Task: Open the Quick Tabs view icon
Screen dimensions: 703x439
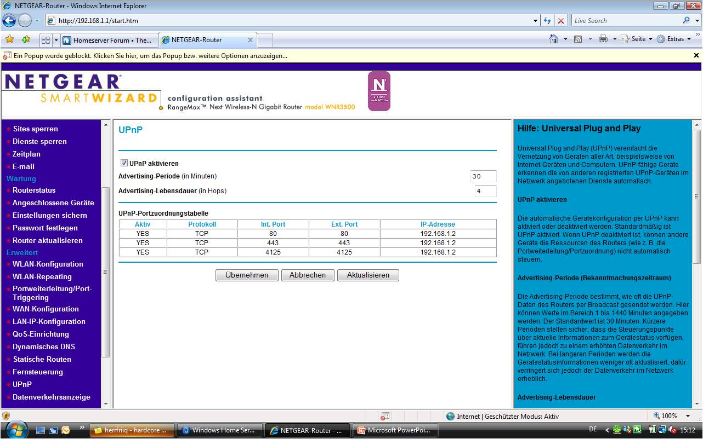Action: pos(46,40)
